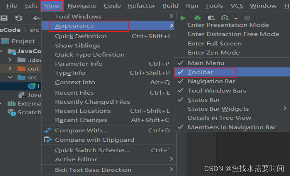Choose Quick Type Definition entry
The image size is (290, 176).
[108, 55]
